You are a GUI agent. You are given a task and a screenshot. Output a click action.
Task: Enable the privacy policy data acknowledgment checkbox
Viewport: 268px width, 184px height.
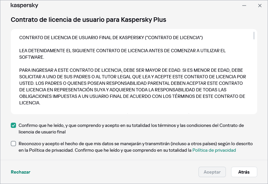[13, 144]
